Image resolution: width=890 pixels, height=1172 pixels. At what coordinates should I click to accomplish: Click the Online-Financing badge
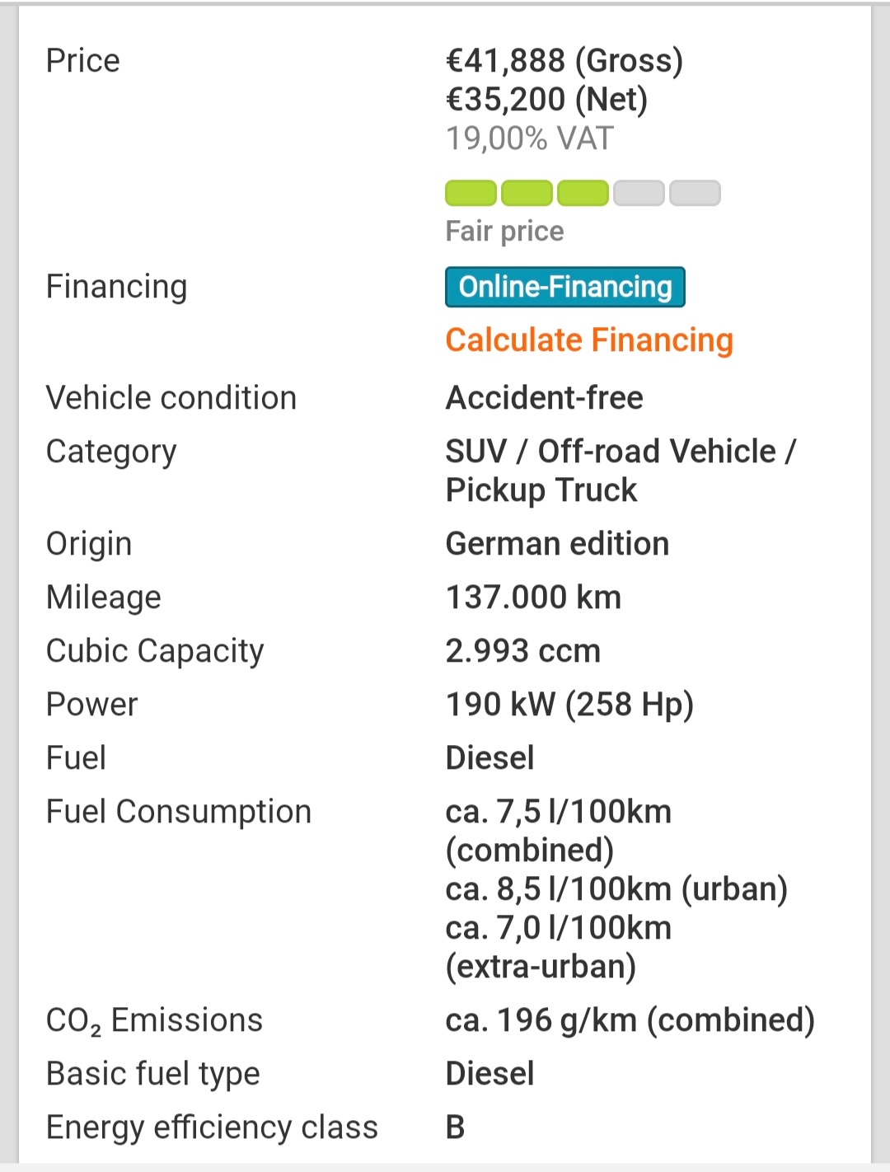point(564,287)
